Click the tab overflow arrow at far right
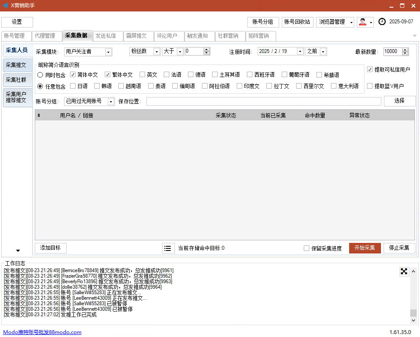 (x=414, y=36)
